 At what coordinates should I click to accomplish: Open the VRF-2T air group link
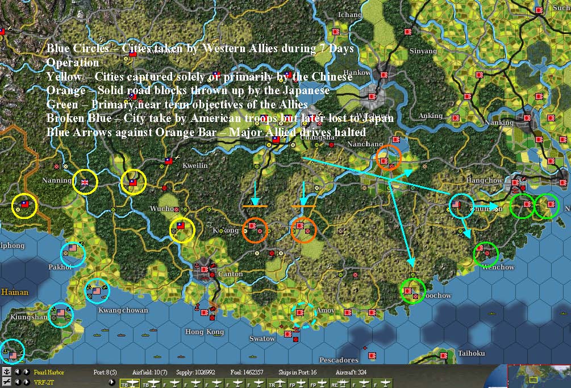44,382
